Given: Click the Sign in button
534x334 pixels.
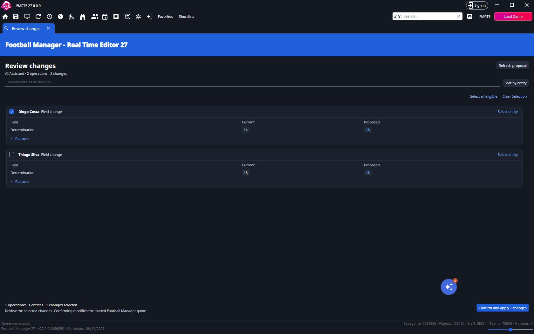Looking at the screenshot, I should (477, 5).
